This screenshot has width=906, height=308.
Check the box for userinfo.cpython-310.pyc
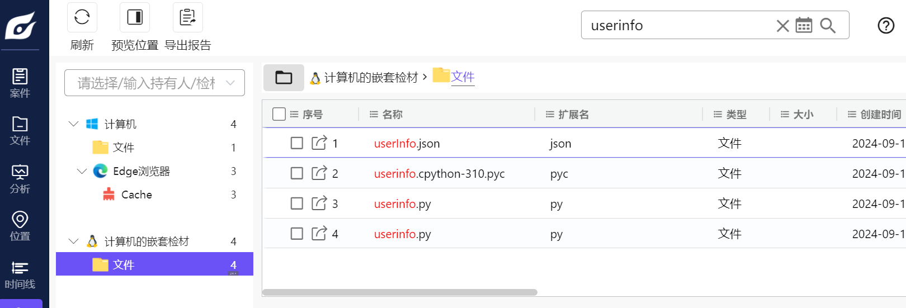(297, 173)
